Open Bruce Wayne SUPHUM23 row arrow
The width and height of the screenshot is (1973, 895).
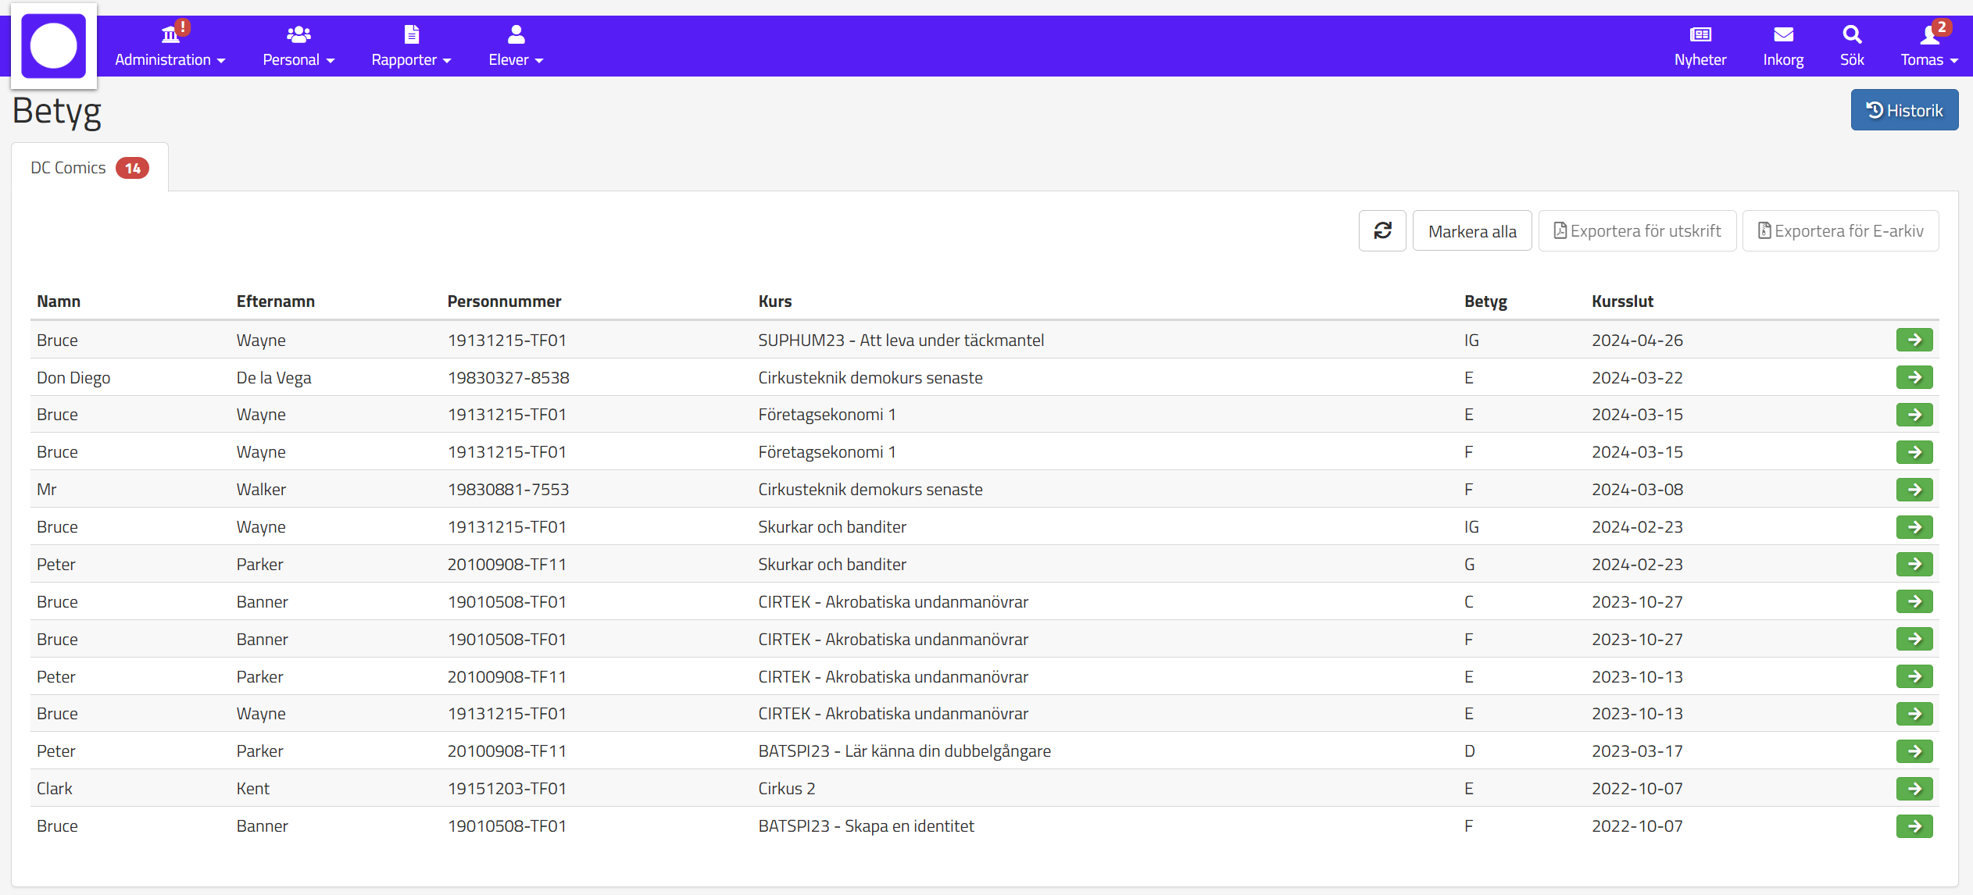point(1914,341)
